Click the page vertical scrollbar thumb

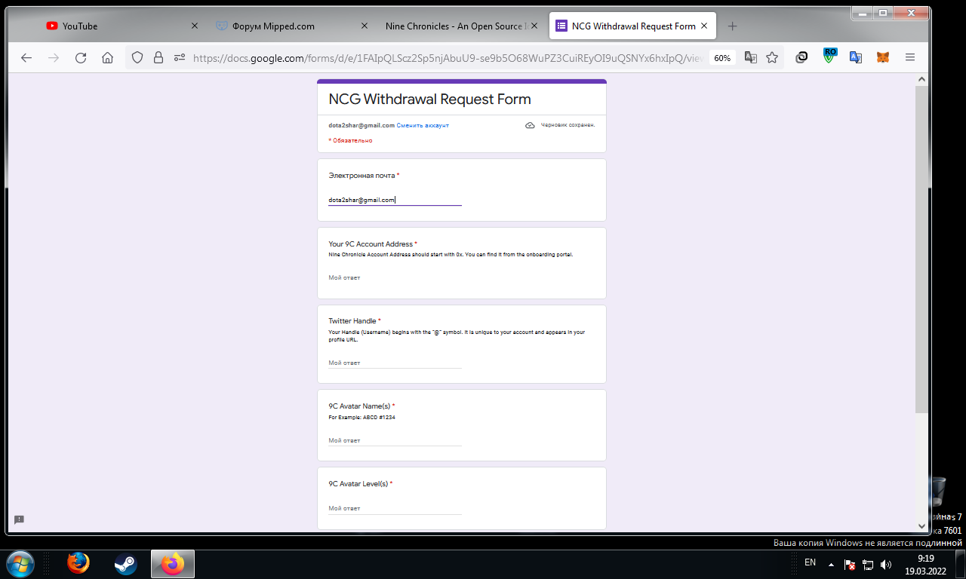pos(921,249)
